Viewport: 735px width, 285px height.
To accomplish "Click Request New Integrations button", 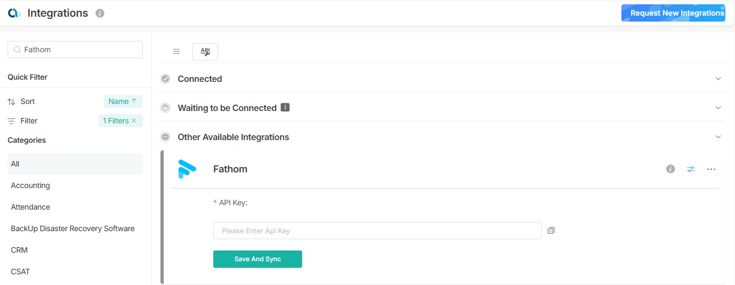I will pos(677,13).
